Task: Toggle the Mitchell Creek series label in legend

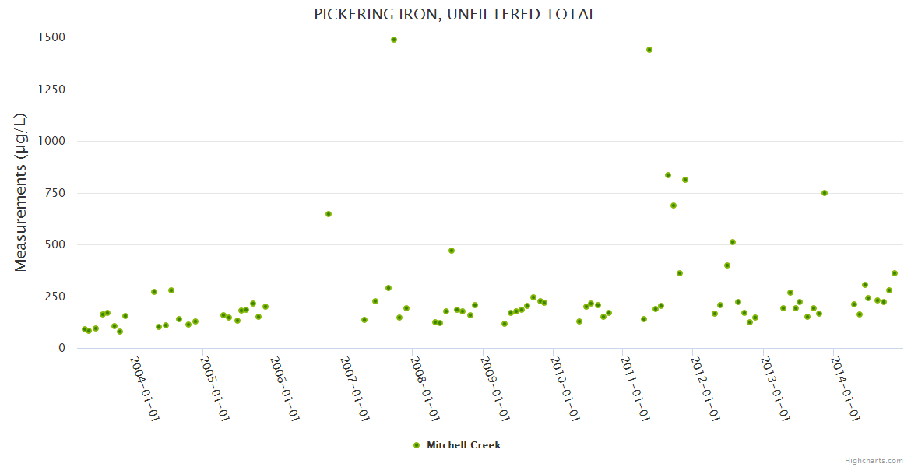Action: coord(463,445)
